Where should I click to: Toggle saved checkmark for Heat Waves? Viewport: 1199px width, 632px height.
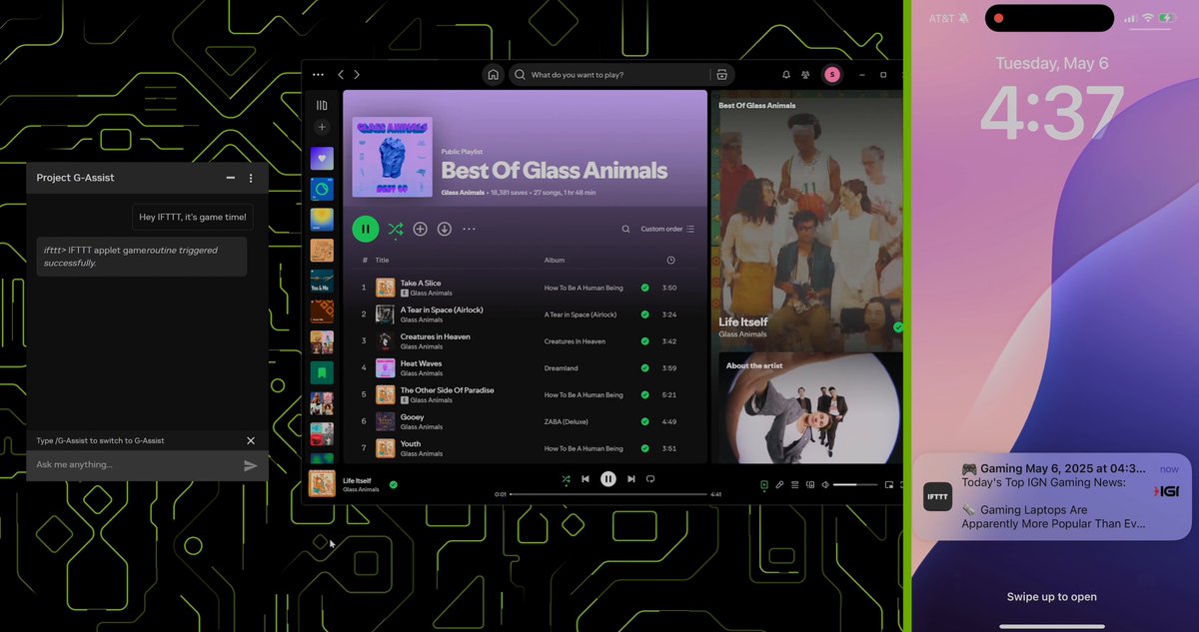point(645,368)
